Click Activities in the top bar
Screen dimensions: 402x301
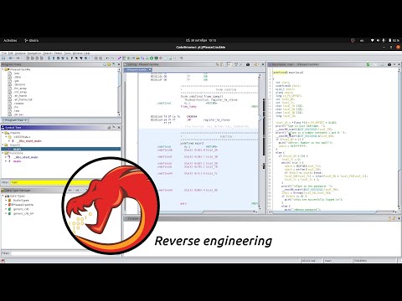pos(10,40)
